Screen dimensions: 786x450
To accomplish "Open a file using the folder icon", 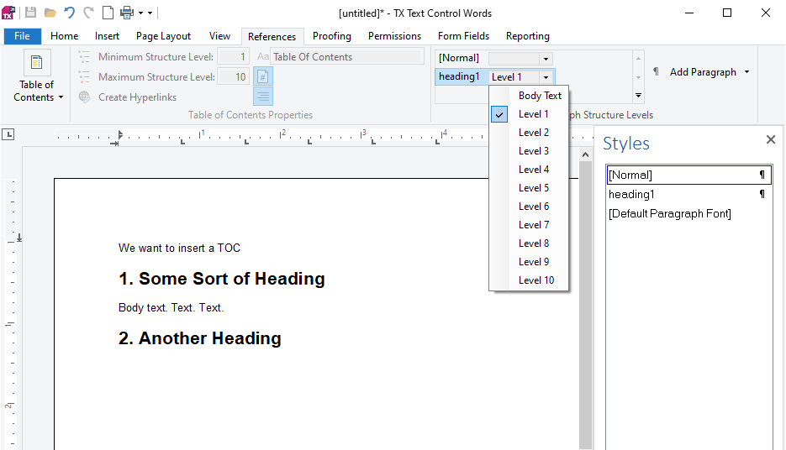I will click(x=50, y=13).
